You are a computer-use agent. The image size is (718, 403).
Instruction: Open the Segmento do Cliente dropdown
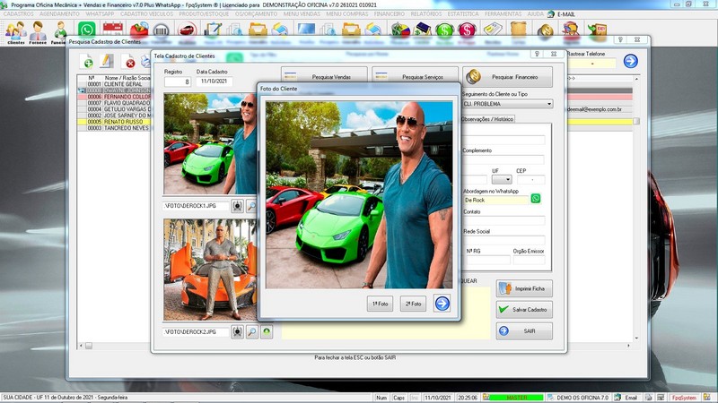tap(547, 104)
